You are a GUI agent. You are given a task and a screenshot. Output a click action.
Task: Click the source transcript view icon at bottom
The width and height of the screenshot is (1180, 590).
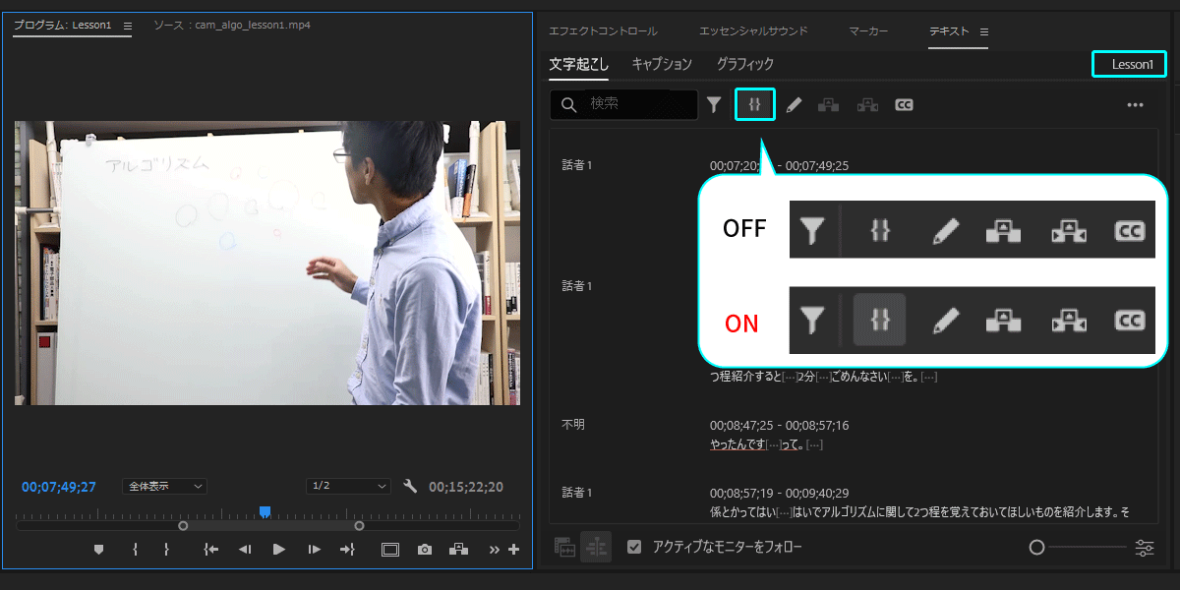pyautogui.click(x=564, y=548)
